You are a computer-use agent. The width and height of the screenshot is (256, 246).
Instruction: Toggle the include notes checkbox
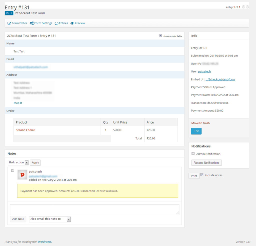tap(202, 175)
